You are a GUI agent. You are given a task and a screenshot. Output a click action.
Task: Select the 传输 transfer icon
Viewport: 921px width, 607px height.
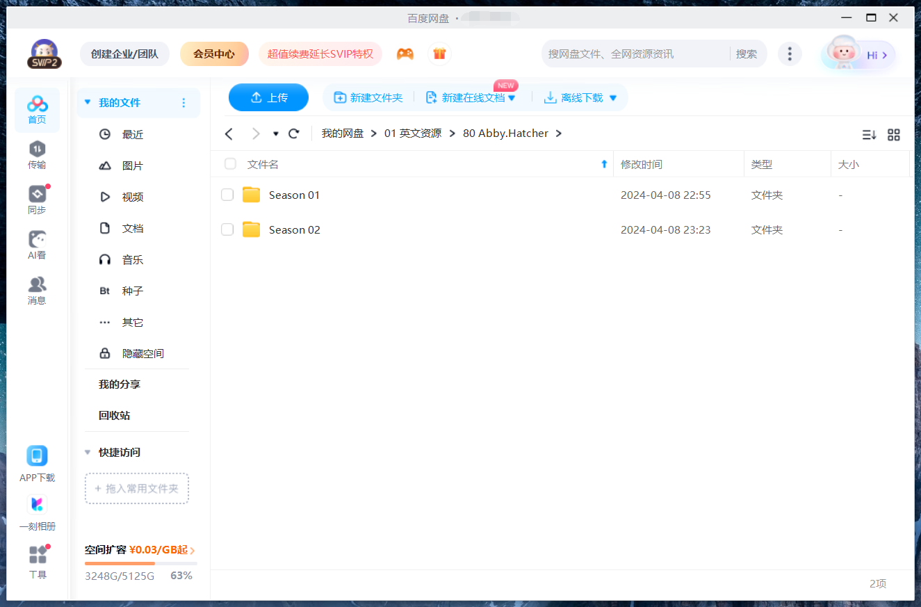[37, 154]
